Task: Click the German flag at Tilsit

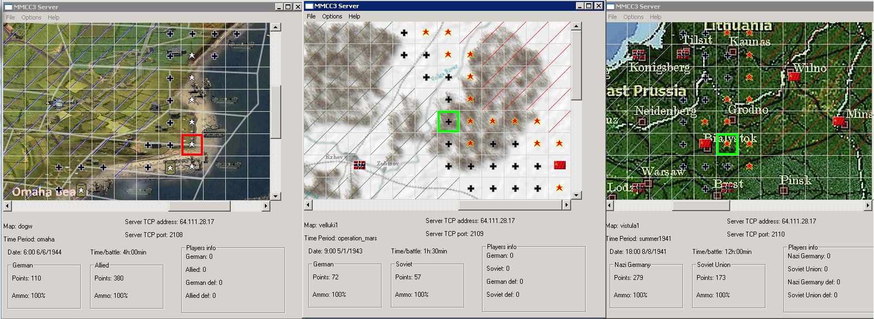Action: click(x=683, y=53)
